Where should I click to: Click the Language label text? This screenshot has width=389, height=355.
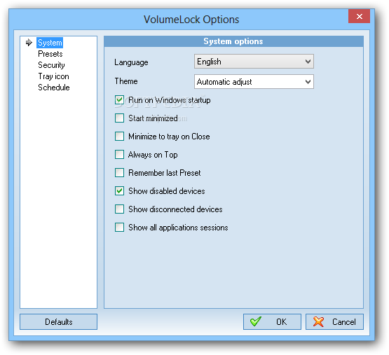131,62
